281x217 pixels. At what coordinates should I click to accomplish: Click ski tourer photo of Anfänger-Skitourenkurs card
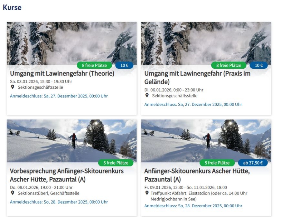click(x=206, y=141)
